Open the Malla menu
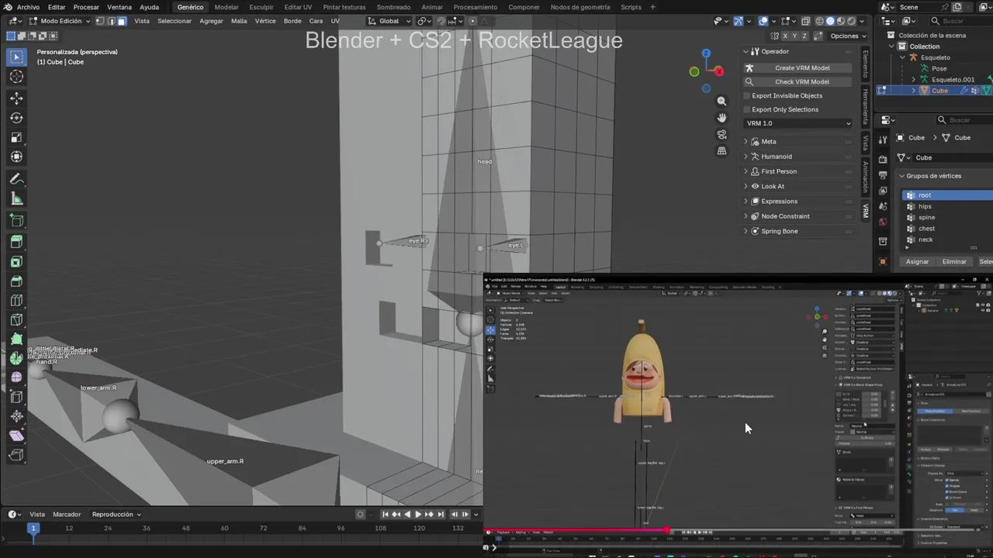Image resolution: width=993 pixels, height=558 pixels. (x=239, y=21)
